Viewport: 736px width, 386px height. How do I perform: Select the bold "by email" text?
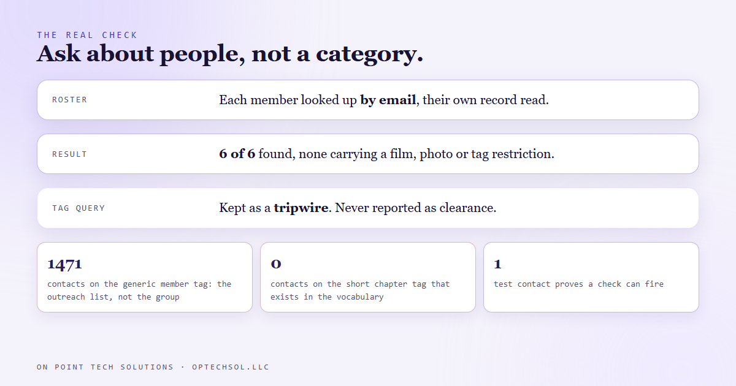click(x=388, y=100)
